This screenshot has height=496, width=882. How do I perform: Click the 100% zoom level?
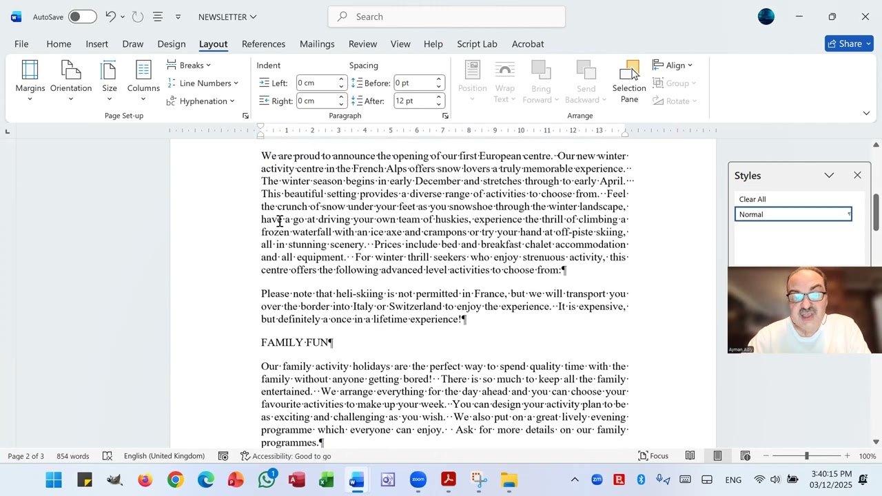coord(868,456)
